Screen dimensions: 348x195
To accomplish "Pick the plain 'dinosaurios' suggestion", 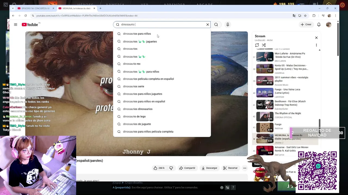I will click(162, 49).
